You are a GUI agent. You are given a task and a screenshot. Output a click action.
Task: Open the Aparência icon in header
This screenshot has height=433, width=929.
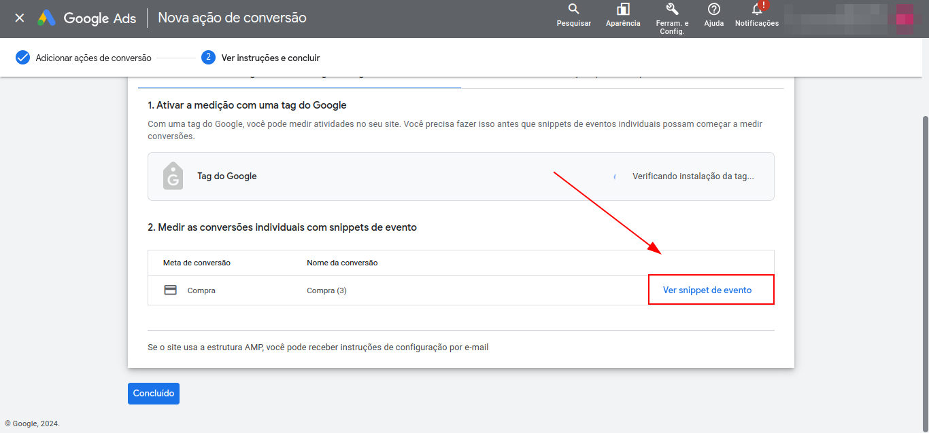623,10
